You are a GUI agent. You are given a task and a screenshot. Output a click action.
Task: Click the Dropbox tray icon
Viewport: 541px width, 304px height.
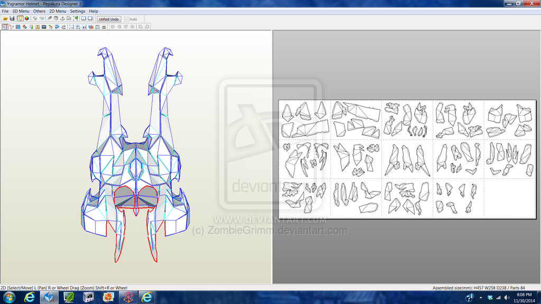pyautogui.click(x=490, y=298)
